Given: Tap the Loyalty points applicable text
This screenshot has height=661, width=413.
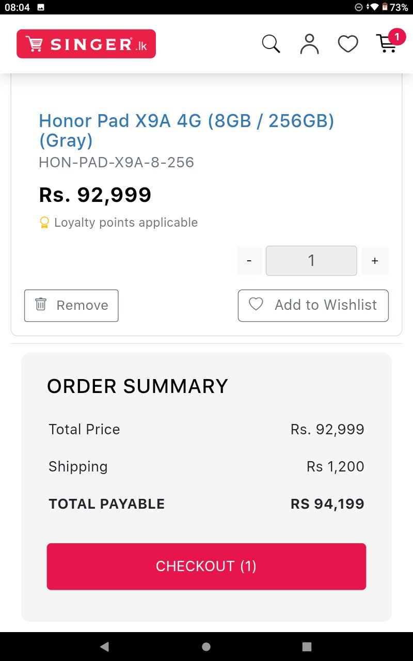Looking at the screenshot, I should pos(126,223).
